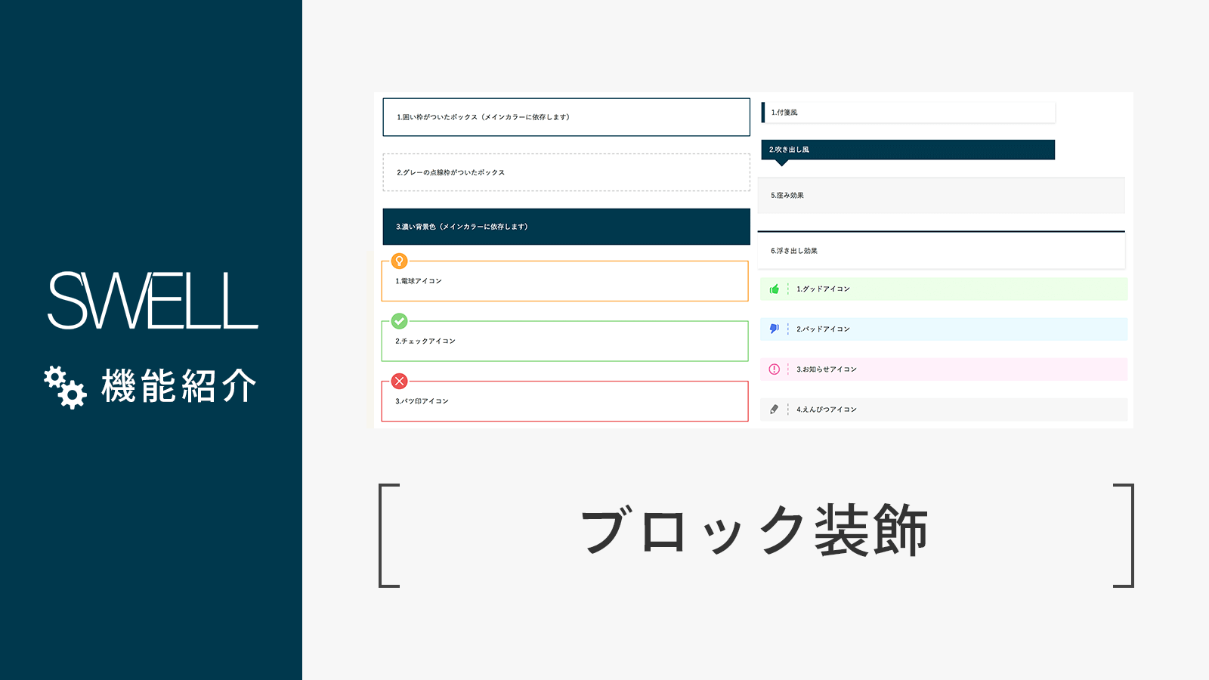This screenshot has height=680, width=1209.
Task: Click the 2.吹き出し風 label
Action: pyautogui.click(x=790, y=150)
